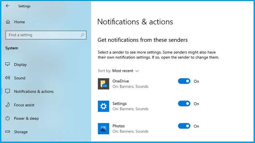The height and width of the screenshot is (143, 255).
Task: Click the "Notifications & actions" page title
Action: click(135, 22)
